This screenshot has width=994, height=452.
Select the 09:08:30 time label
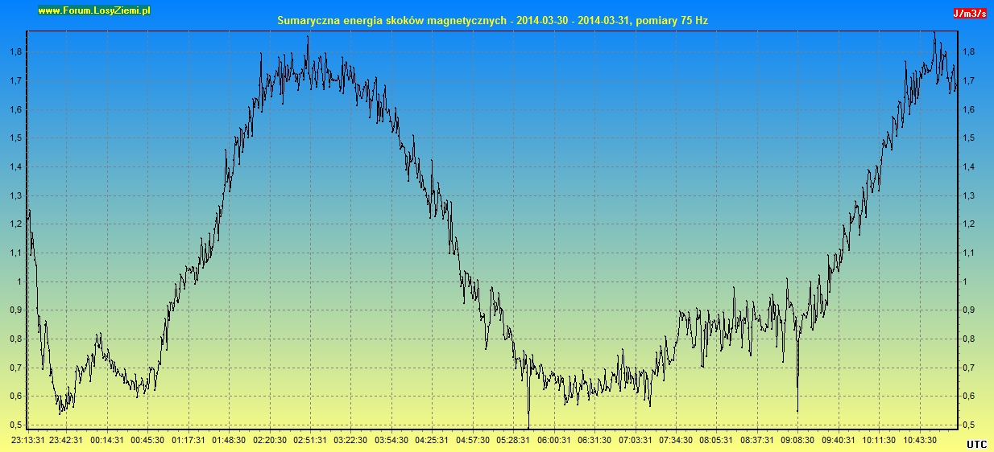(797, 440)
